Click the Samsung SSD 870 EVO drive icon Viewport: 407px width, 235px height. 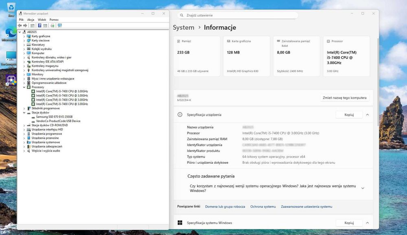pos(33,117)
